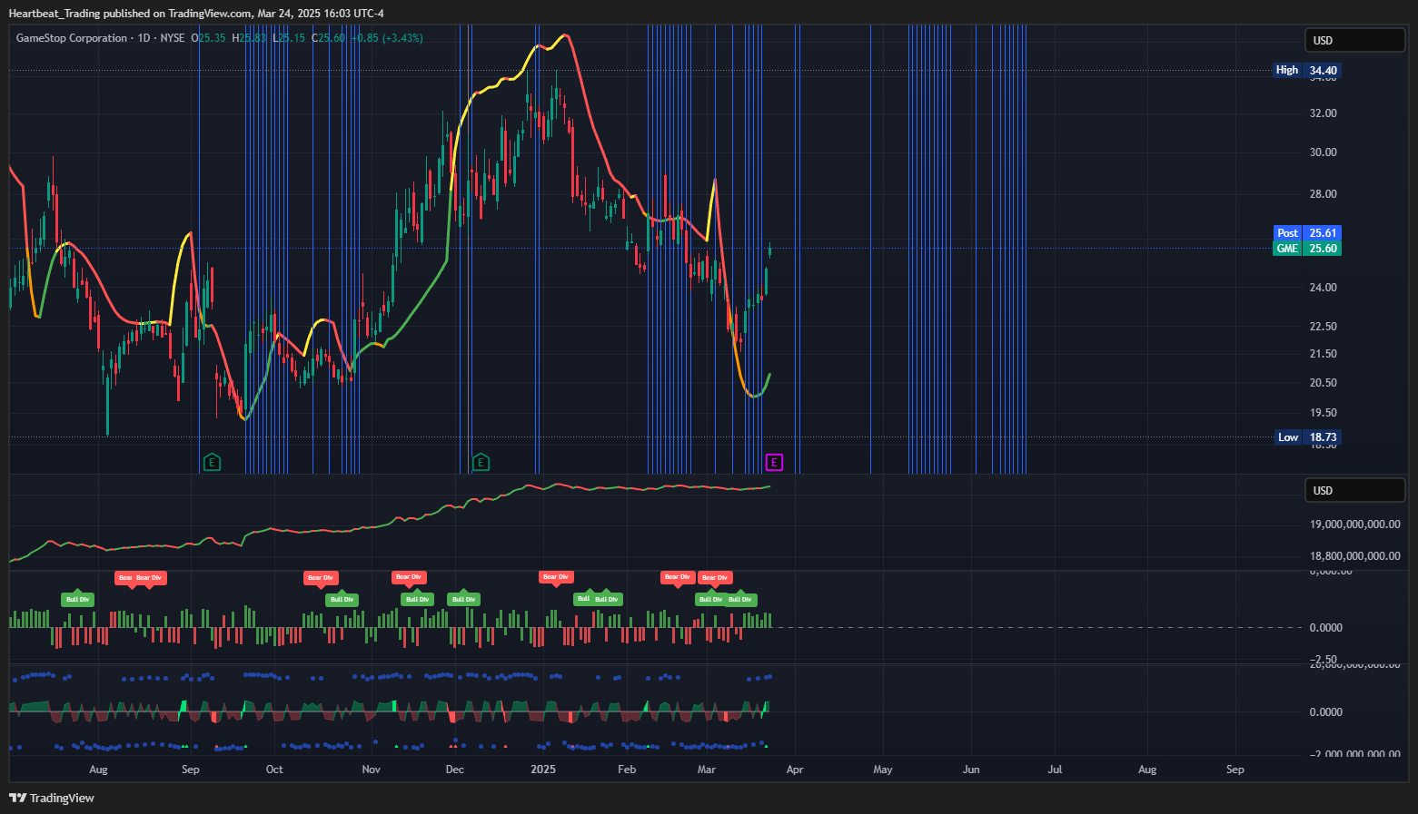Click the Mar label on the time axis
The height and width of the screenshot is (814, 1418).
(x=707, y=770)
